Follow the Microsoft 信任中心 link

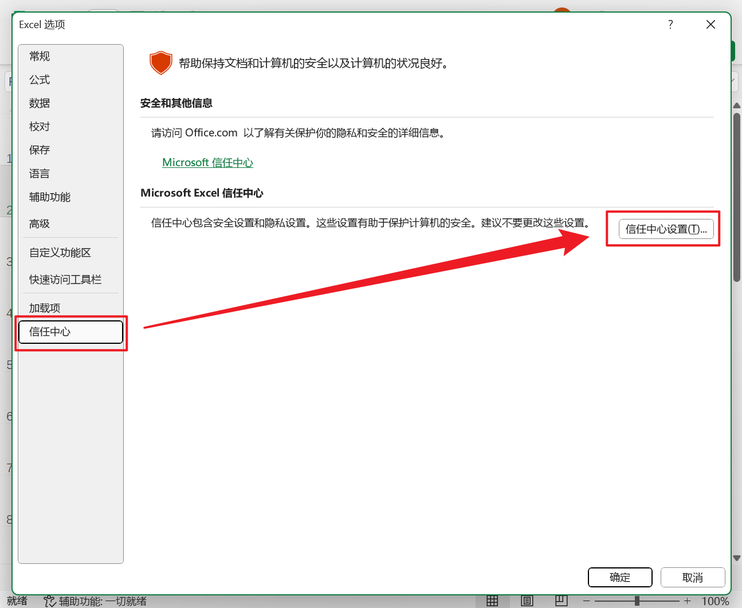click(x=207, y=162)
